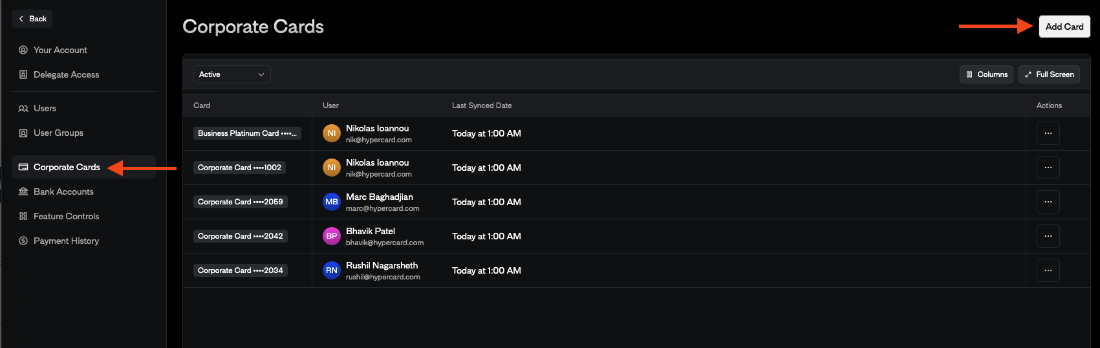Open actions menu for Corporate Card 2034

(1048, 270)
